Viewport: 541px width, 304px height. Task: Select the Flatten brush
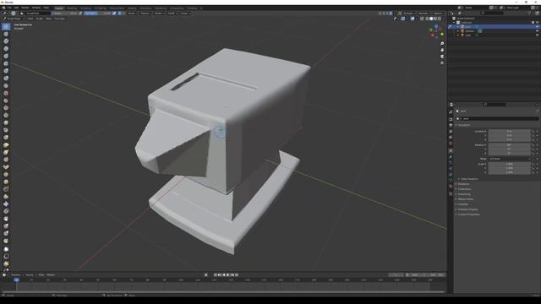click(6, 100)
